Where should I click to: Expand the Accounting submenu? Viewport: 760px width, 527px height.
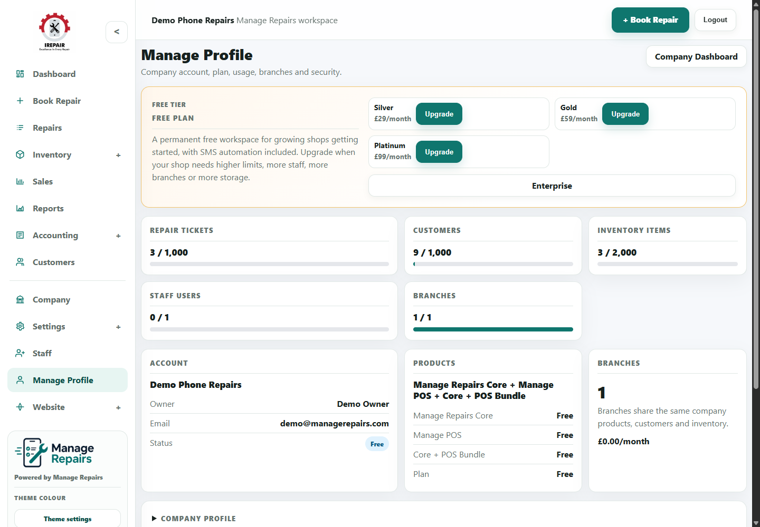118,236
